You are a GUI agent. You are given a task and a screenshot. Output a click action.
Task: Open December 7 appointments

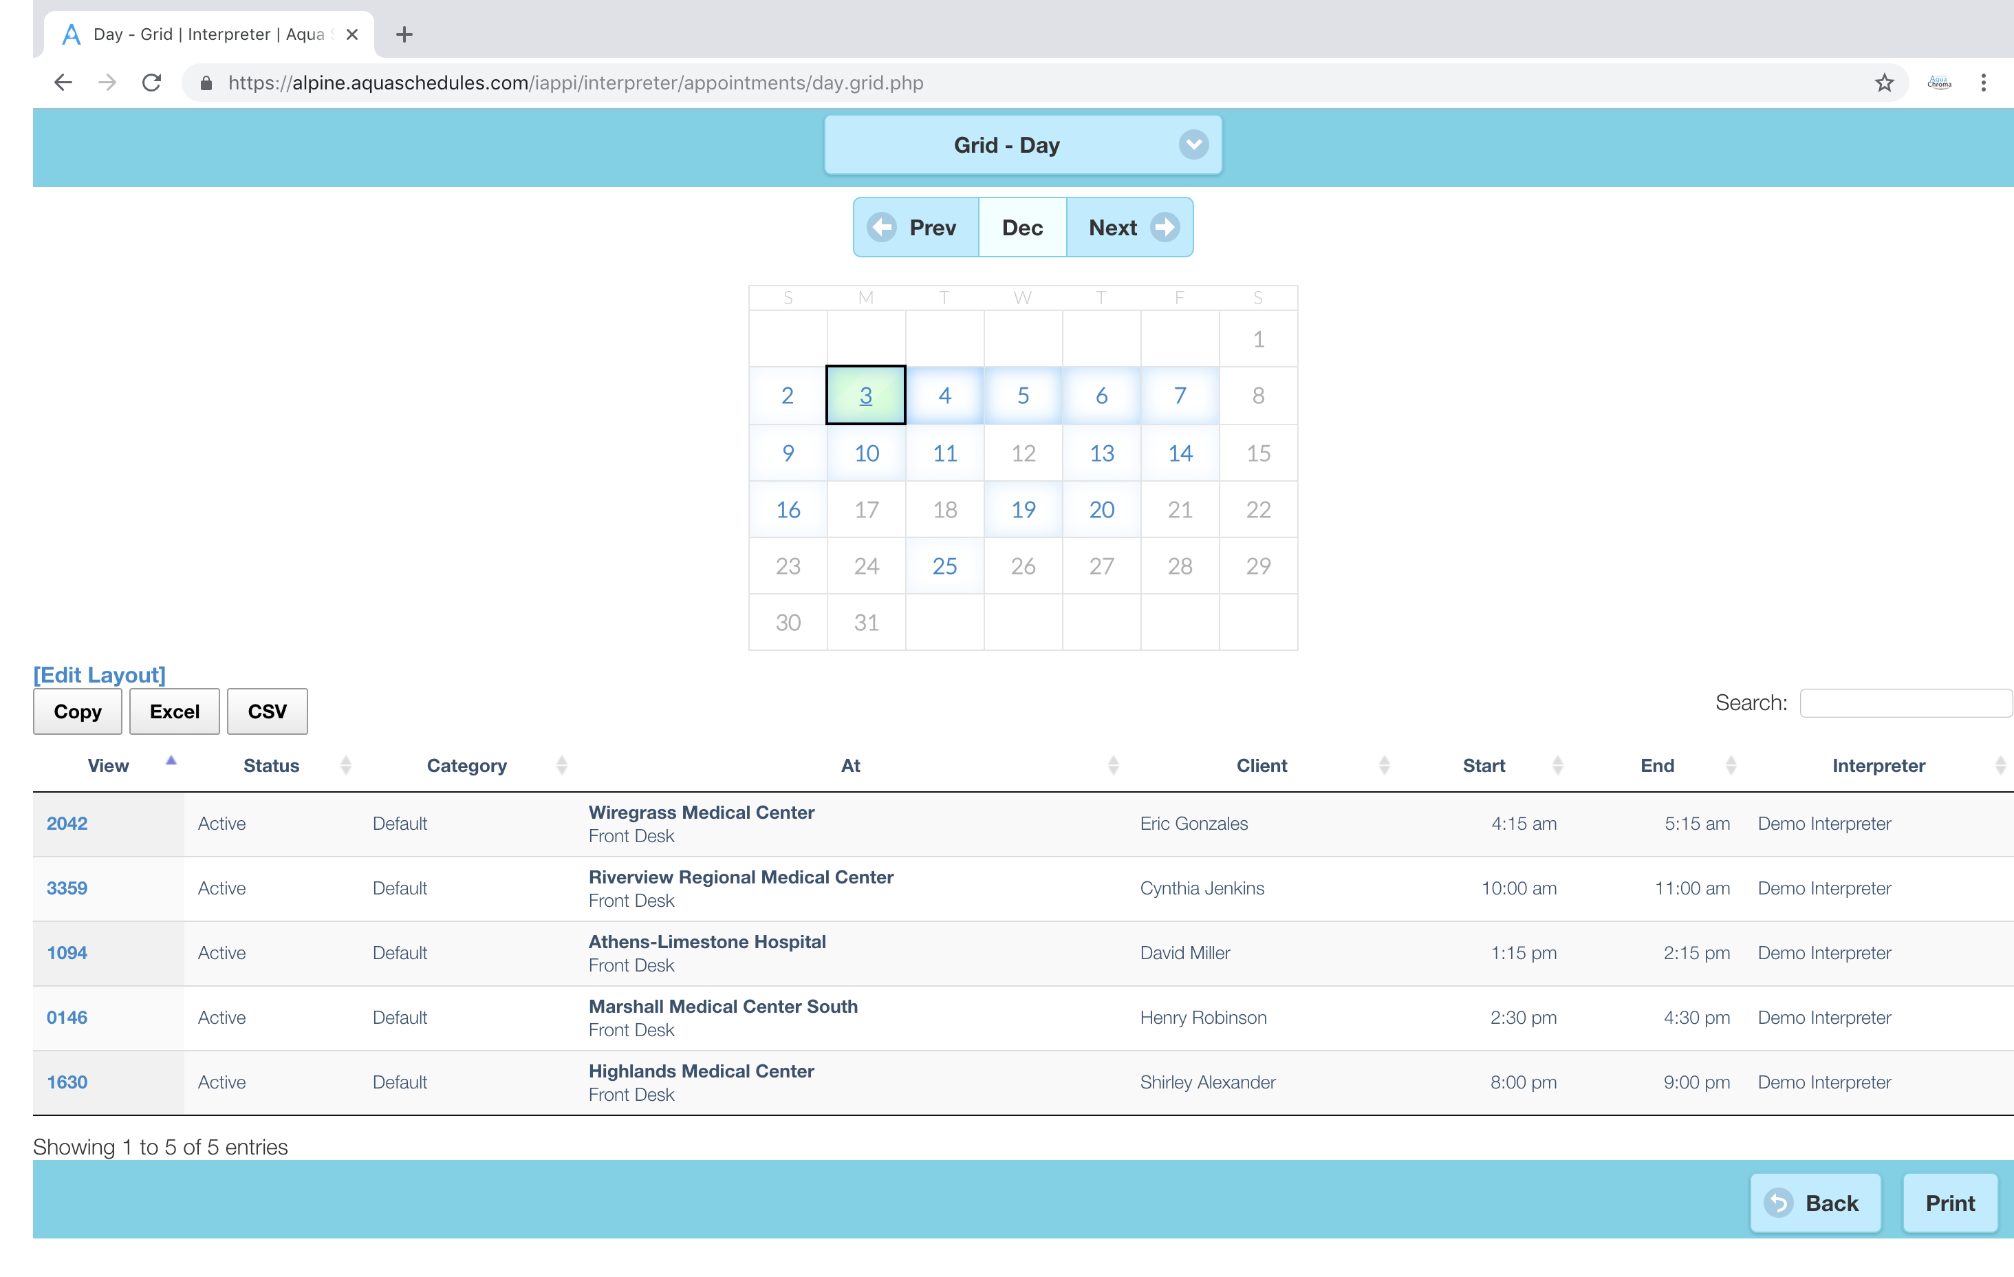1180,396
